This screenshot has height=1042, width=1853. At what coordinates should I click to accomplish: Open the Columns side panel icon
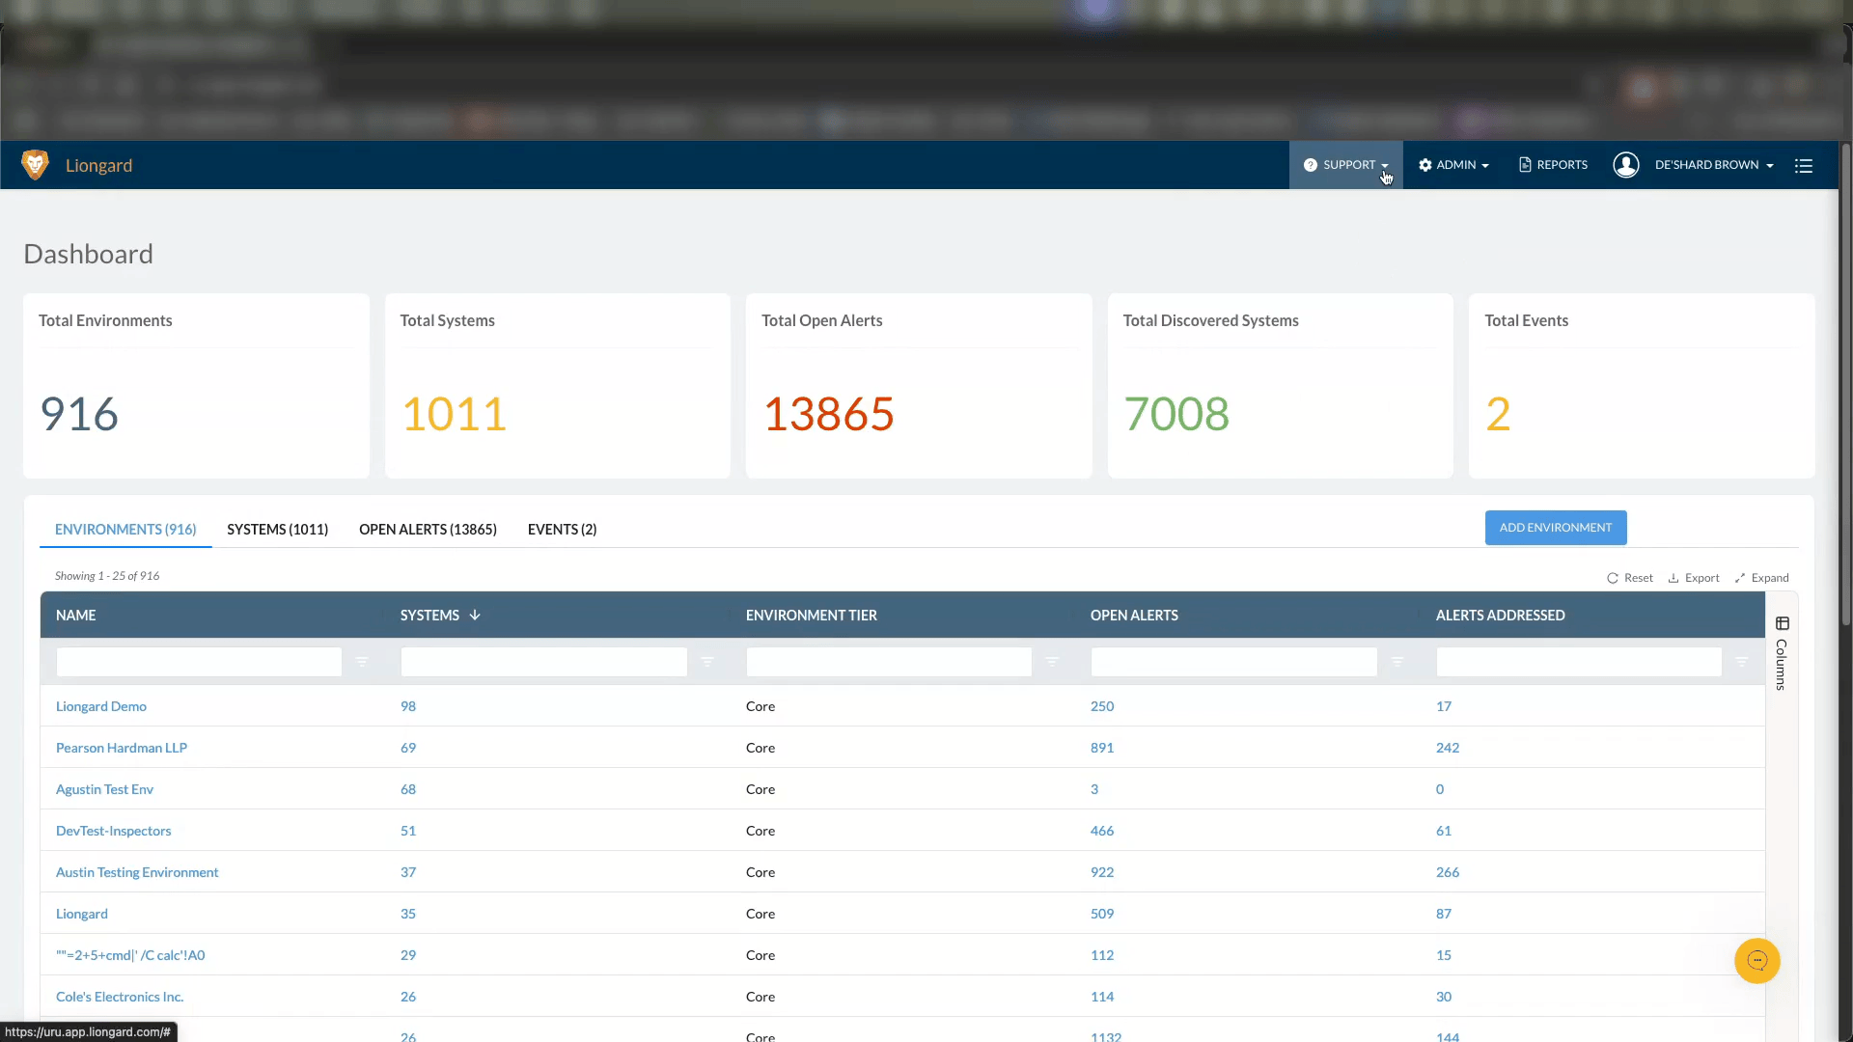1782,624
